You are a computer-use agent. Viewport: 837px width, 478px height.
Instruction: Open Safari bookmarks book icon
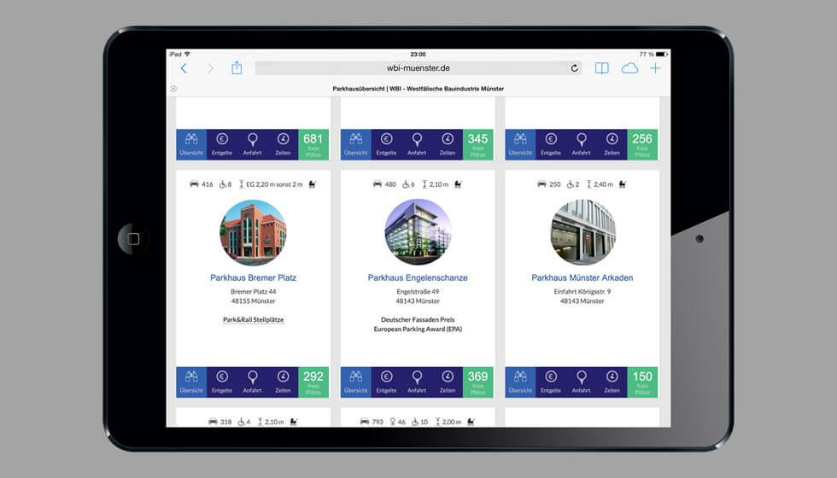[x=602, y=68]
